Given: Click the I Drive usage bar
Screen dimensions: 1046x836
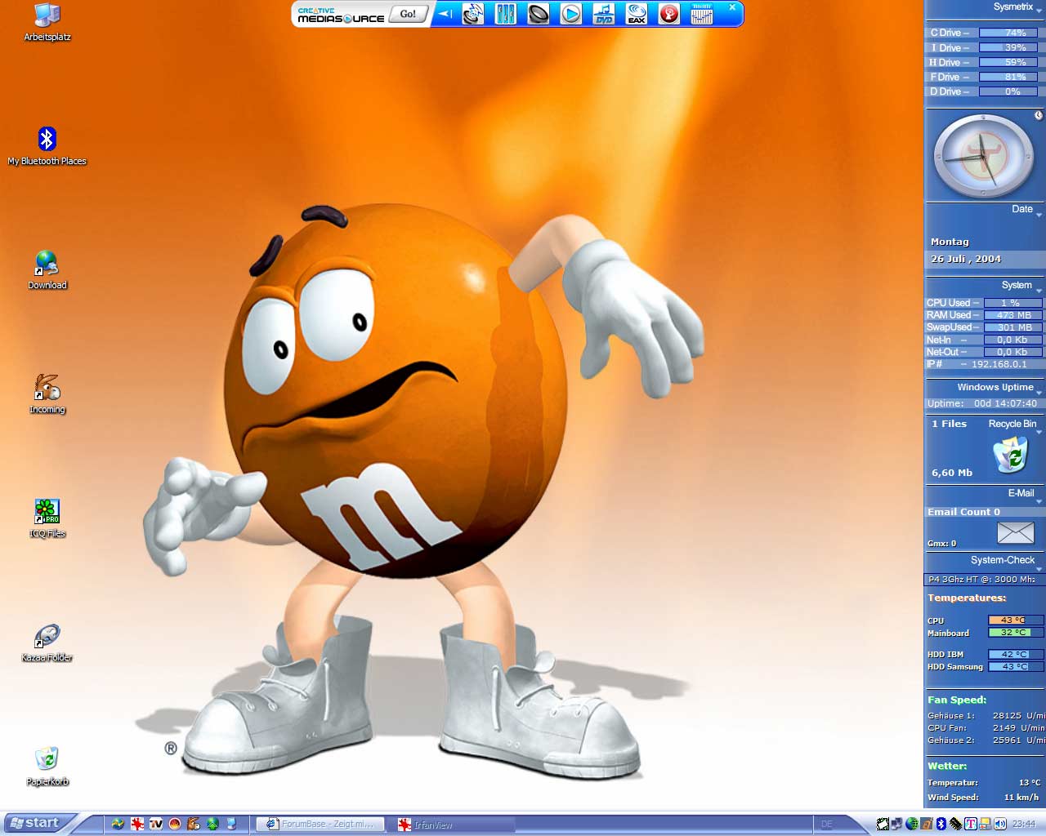Looking at the screenshot, I should point(1008,47).
